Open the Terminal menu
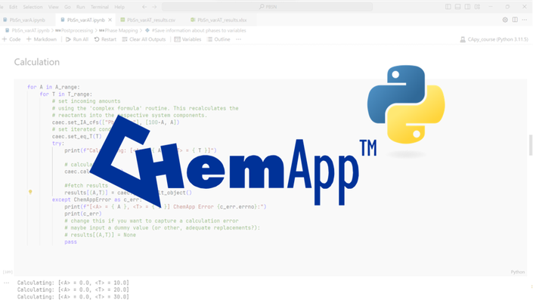This screenshot has width=533, height=300. [99, 7]
